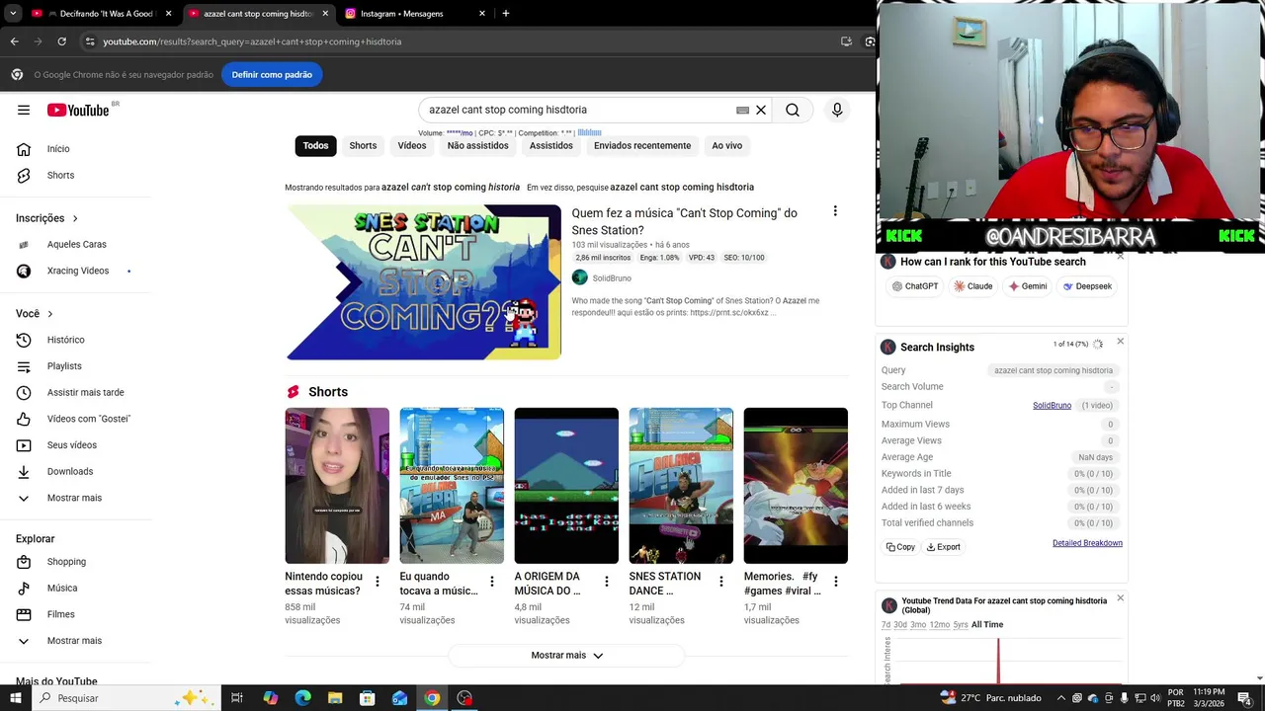Open the Detailed Breakdown link

coord(1087,543)
